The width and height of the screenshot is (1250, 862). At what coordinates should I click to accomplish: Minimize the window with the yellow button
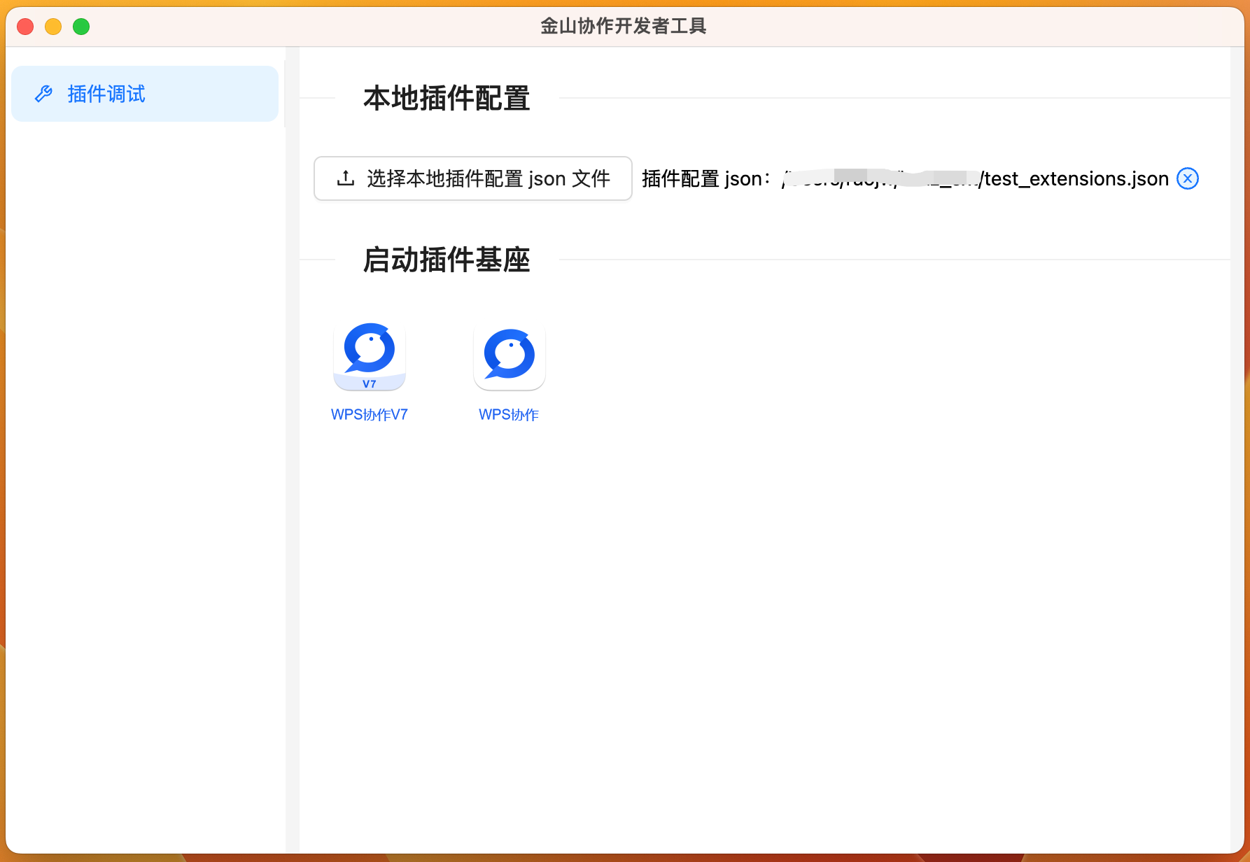pyautogui.click(x=53, y=27)
